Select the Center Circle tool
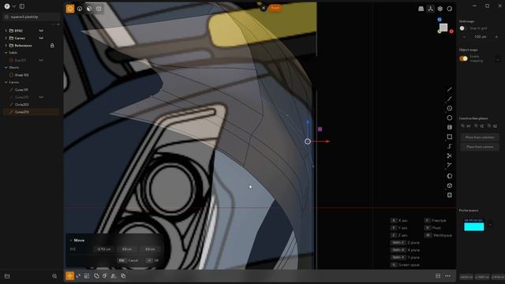 pos(449,108)
